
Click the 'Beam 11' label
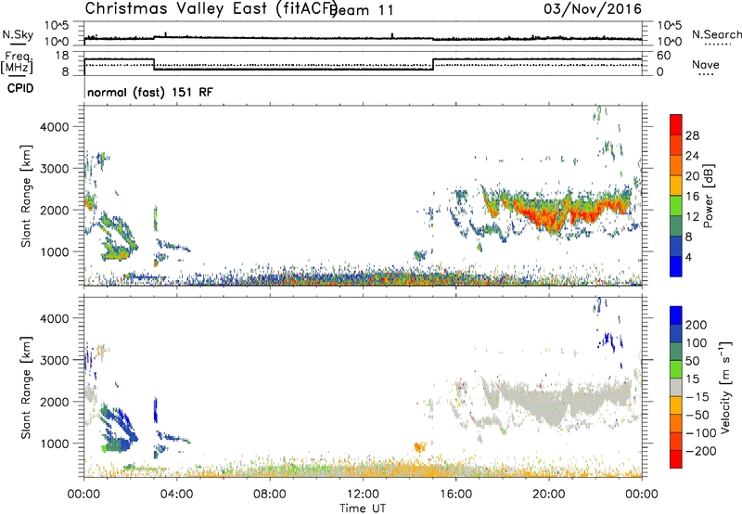pos(362,10)
